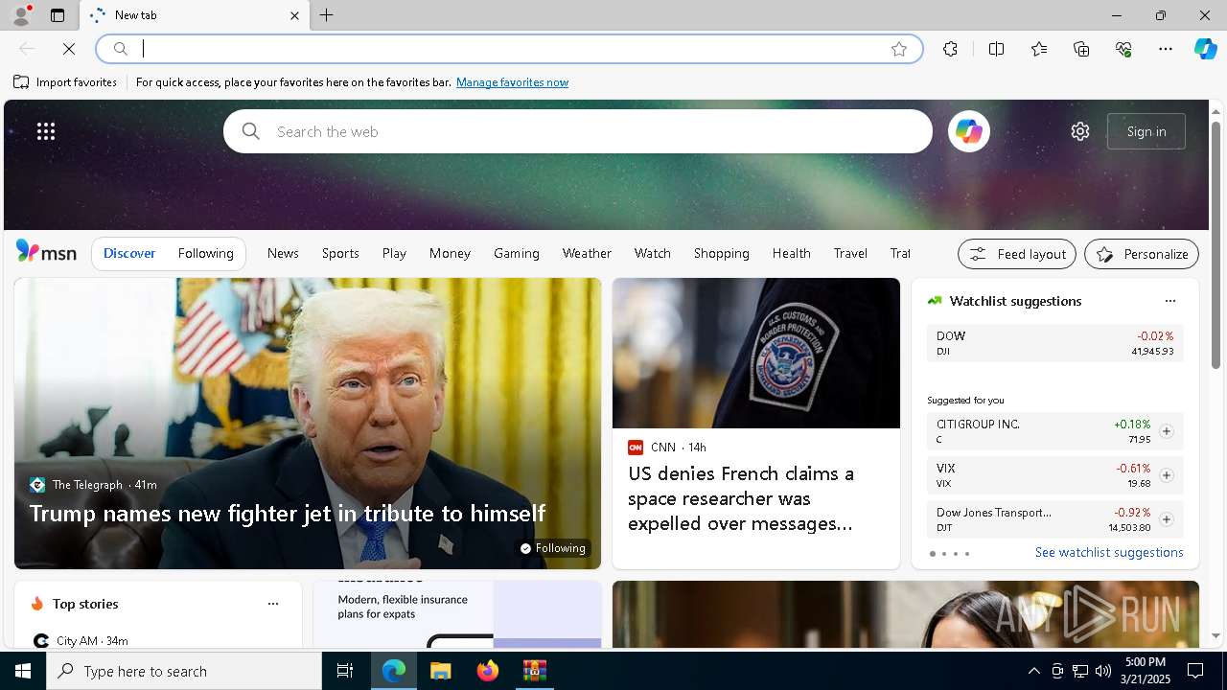Open WinRAR from taskbar
Viewport: 1227px width, 690px height.
click(x=534, y=671)
